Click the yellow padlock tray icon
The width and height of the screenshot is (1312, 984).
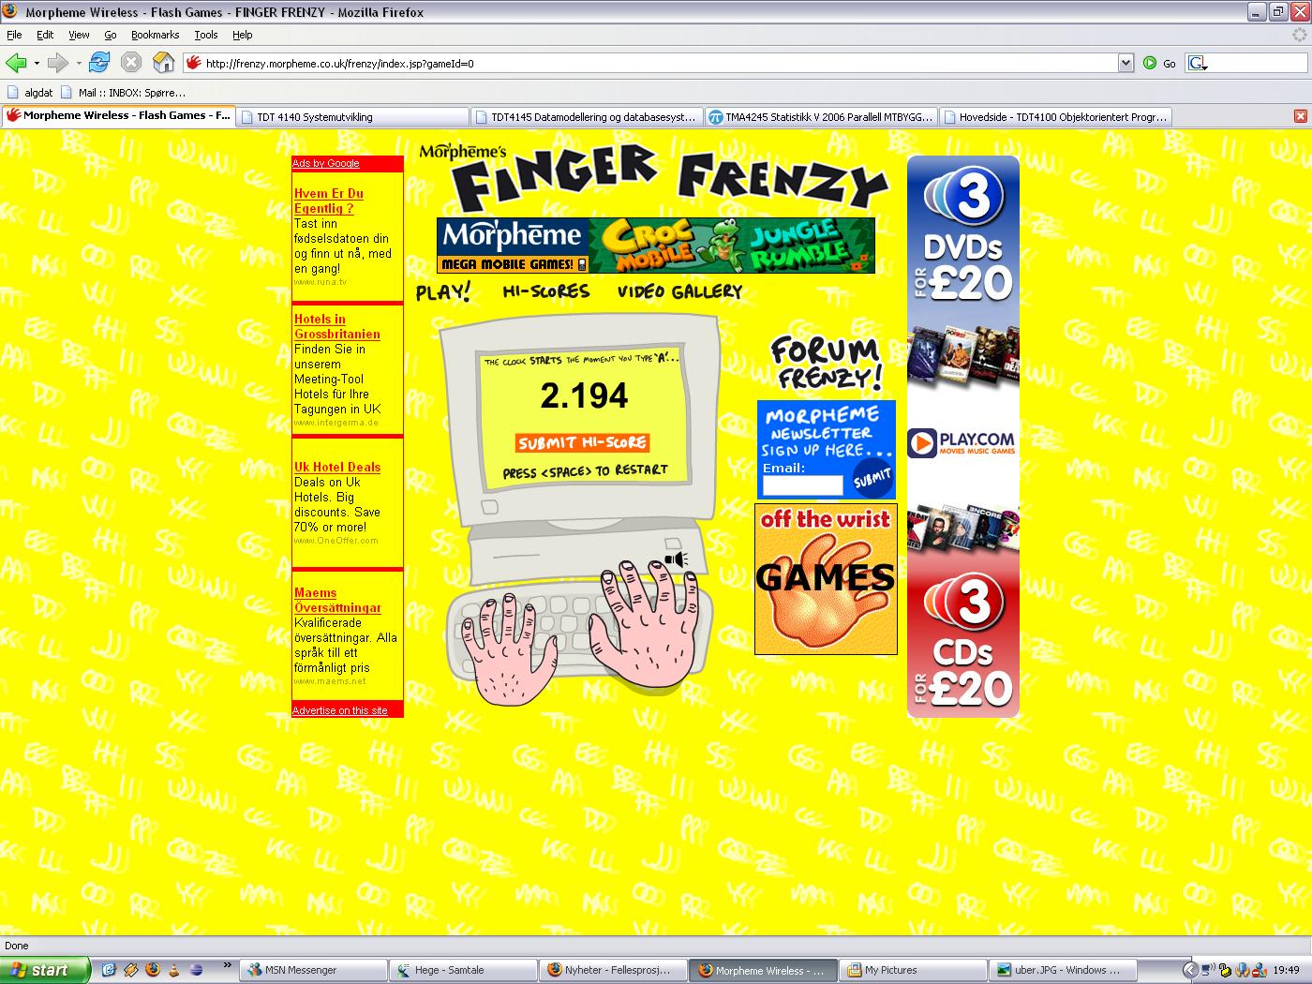[1225, 970]
